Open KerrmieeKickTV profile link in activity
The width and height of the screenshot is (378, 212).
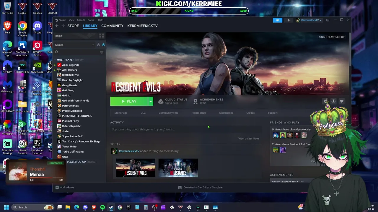[129, 151]
